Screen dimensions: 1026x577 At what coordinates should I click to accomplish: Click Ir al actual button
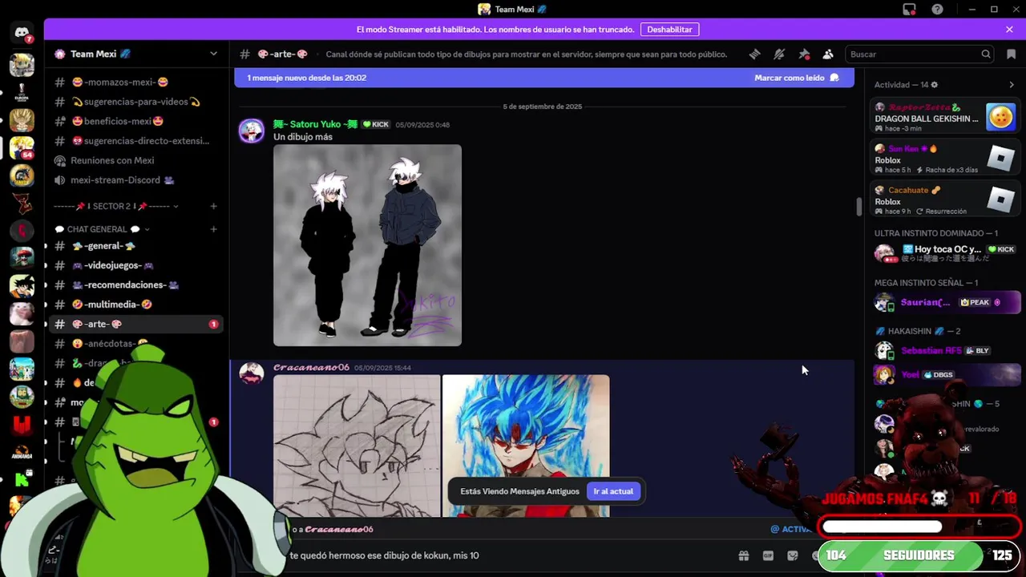(613, 491)
